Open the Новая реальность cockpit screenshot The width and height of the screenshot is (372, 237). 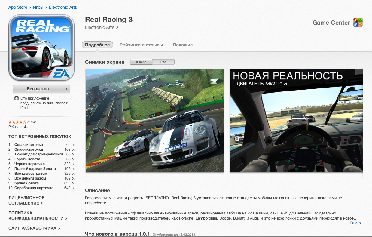296,121
